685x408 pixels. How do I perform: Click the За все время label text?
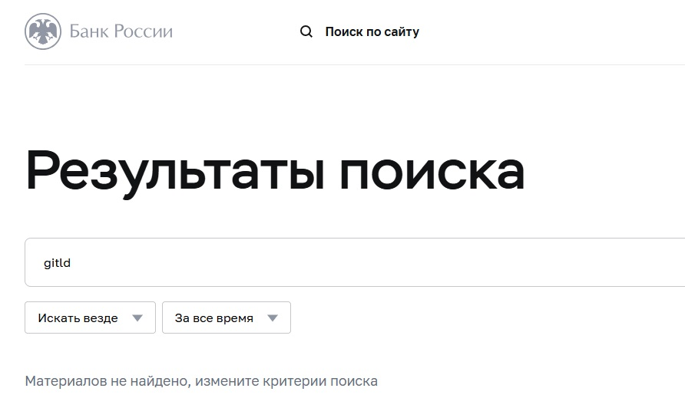coord(213,318)
